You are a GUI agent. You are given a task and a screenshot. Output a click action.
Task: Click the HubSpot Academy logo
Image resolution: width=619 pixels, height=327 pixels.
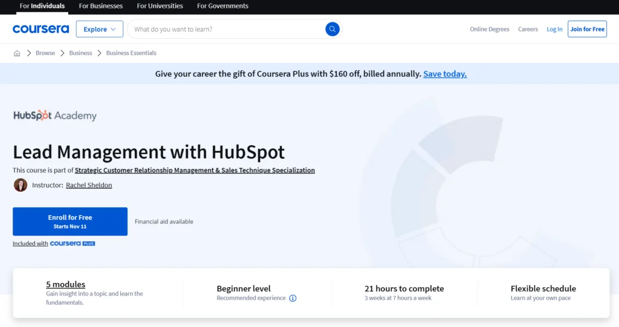tap(55, 115)
